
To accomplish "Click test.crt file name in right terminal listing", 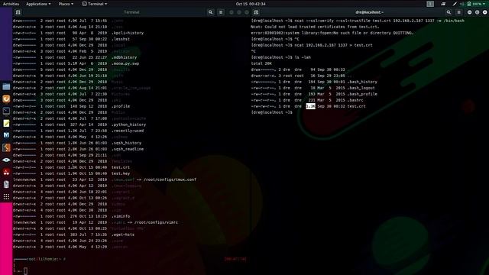I will 357,106.
